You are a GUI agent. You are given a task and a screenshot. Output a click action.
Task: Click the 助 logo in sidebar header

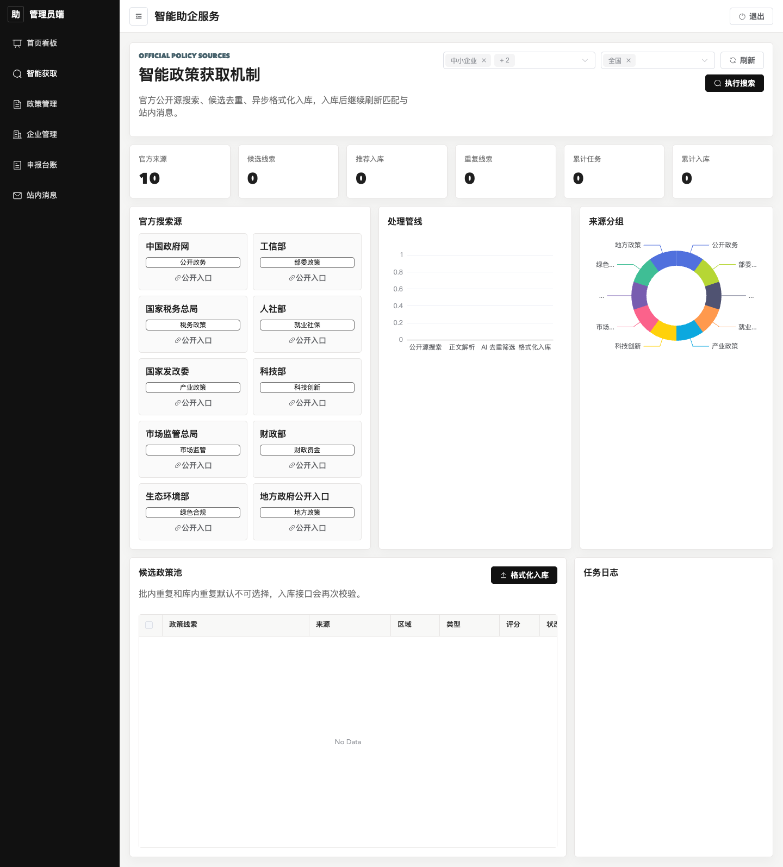(x=16, y=14)
